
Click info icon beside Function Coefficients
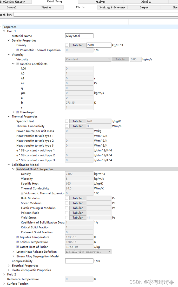[x=17, y=64]
